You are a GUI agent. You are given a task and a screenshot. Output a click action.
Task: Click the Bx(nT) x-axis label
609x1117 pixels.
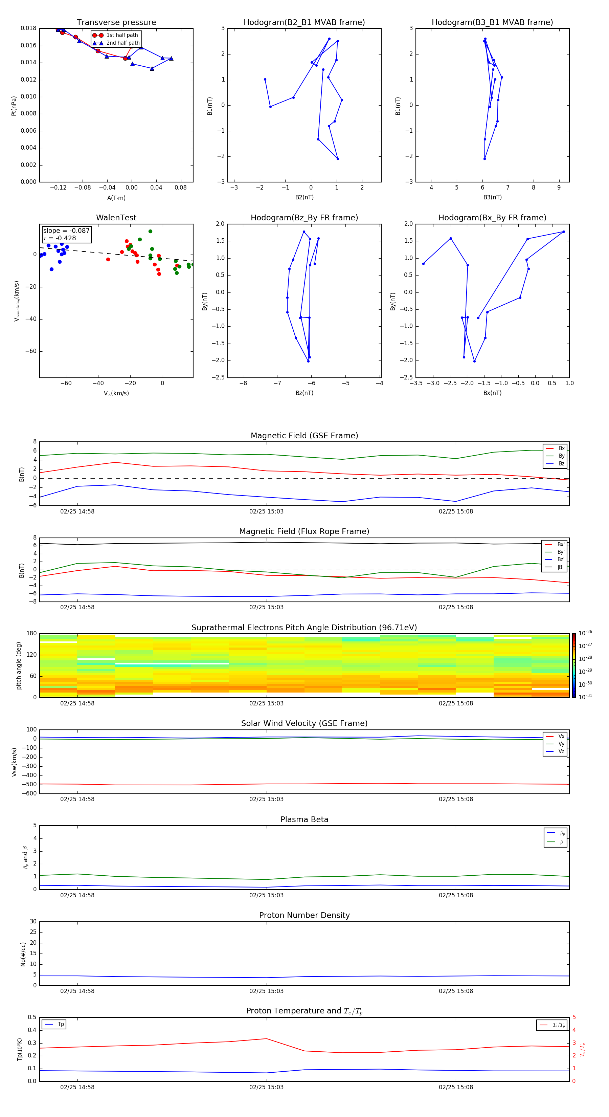click(x=492, y=393)
